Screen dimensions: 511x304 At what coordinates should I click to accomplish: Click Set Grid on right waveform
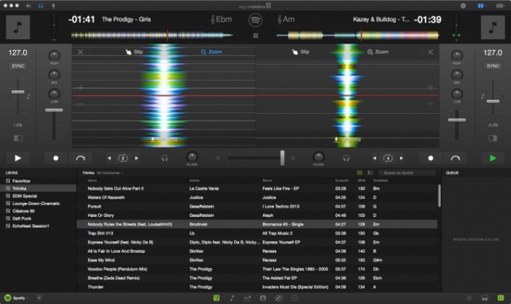348,140
